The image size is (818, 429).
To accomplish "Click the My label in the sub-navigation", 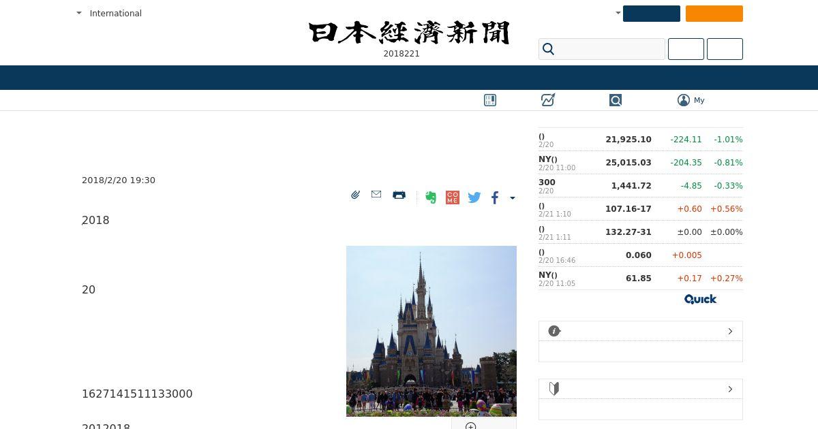I will coord(699,100).
